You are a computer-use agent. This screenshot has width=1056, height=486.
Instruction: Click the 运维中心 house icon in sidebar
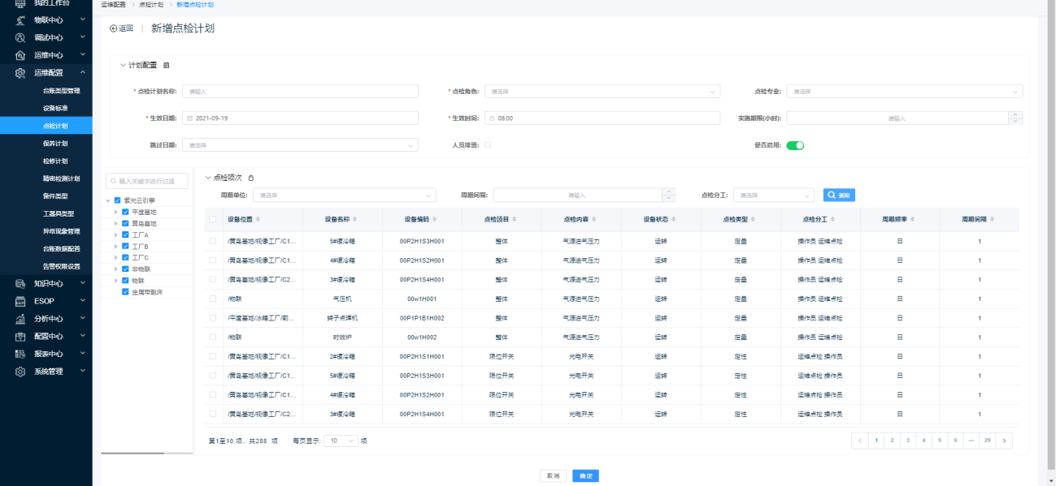click(x=20, y=55)
